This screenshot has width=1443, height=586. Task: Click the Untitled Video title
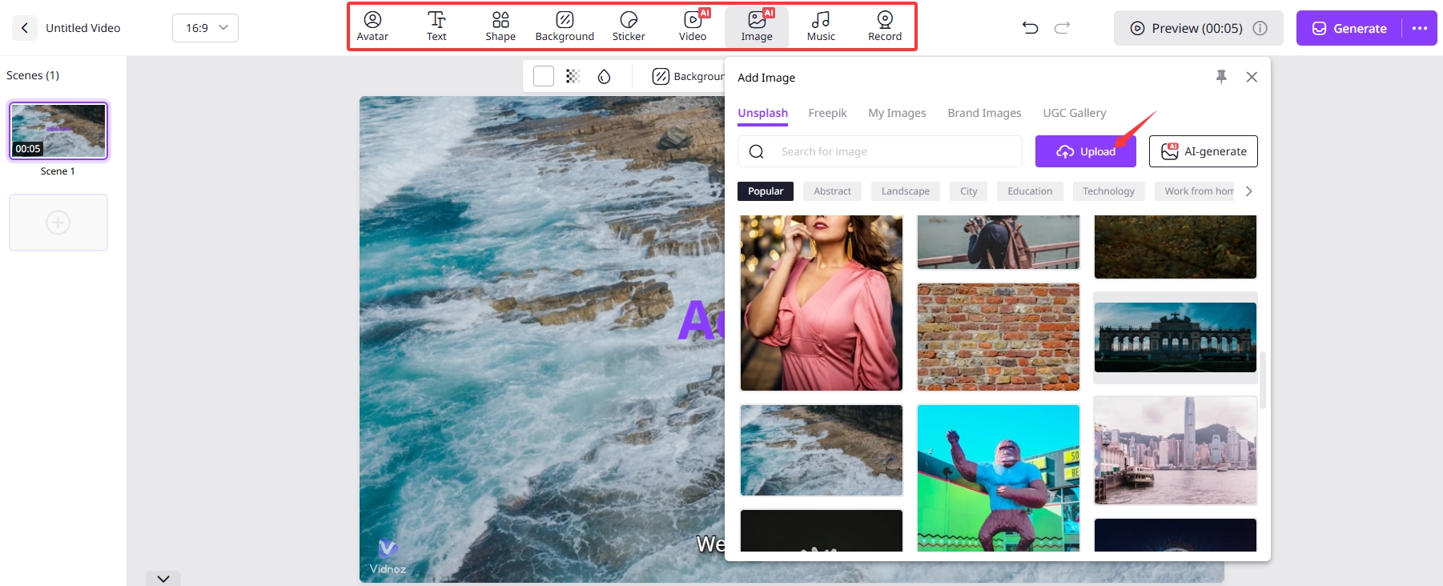click(x=83, y=28)
